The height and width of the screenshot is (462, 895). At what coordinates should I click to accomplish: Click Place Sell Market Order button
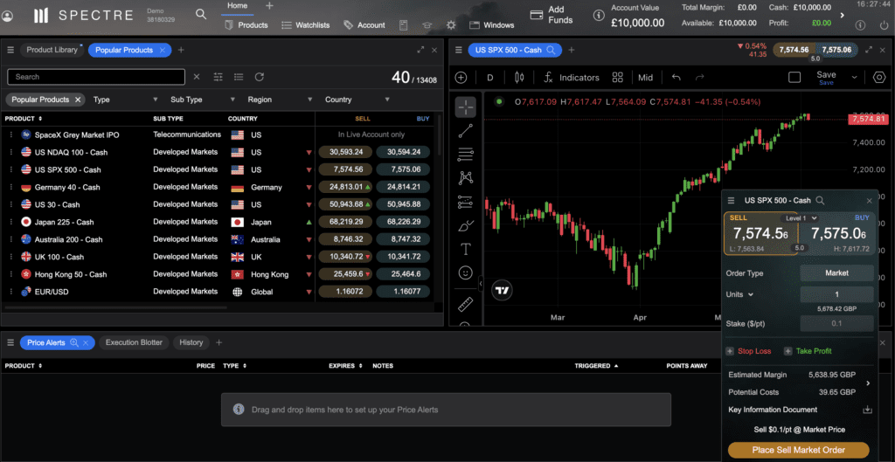point(799,450)
